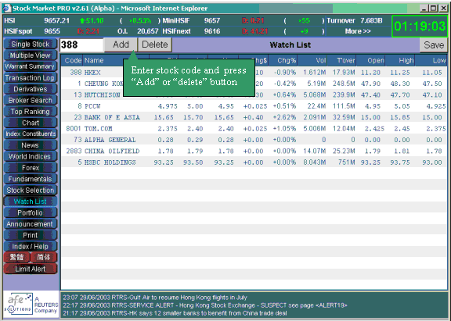Image resolution: width=451 pixels, height=321 pixels.
Task: Click the Internet Explorer title bar icon
Action: point(6,9)
